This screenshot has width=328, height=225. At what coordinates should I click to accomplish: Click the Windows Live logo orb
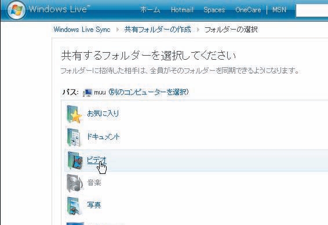pos(16,10)
